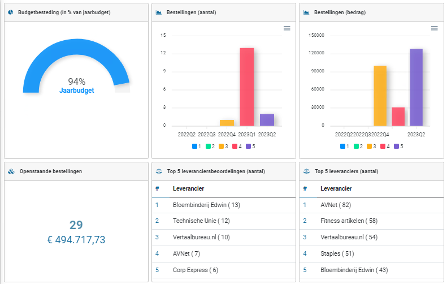Toggle series 1 in Bestellingen (aantal) legend
The height and width of the screenshot is (284, 447).
(195, 146)
